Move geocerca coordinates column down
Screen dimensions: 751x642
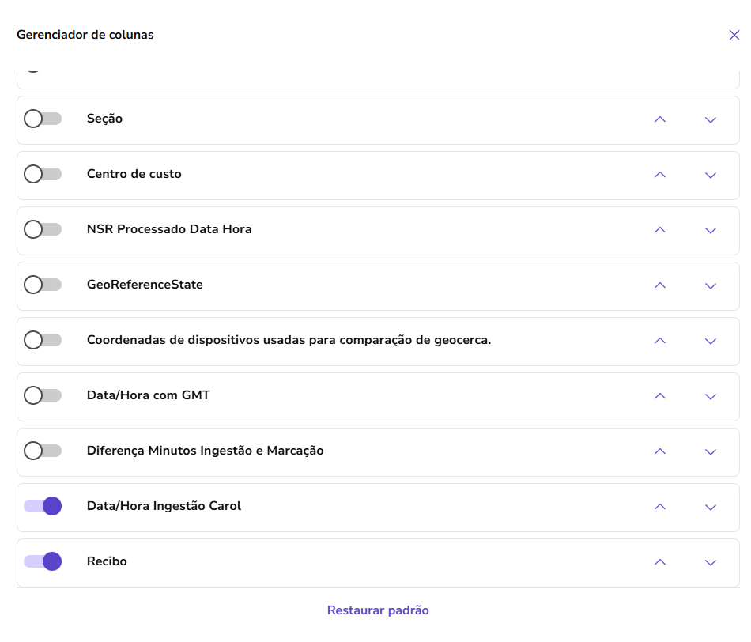710,342
